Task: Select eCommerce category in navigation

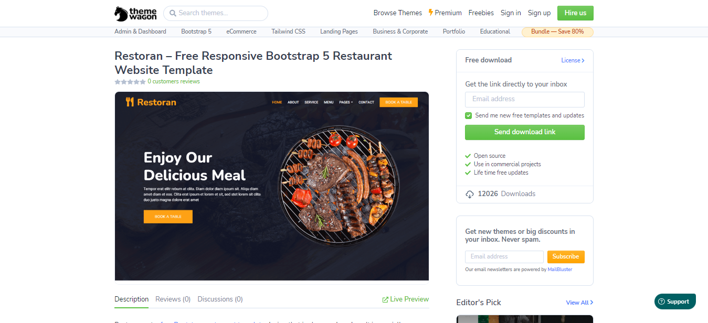Action: pyautogui.click(x=241, y=31)
